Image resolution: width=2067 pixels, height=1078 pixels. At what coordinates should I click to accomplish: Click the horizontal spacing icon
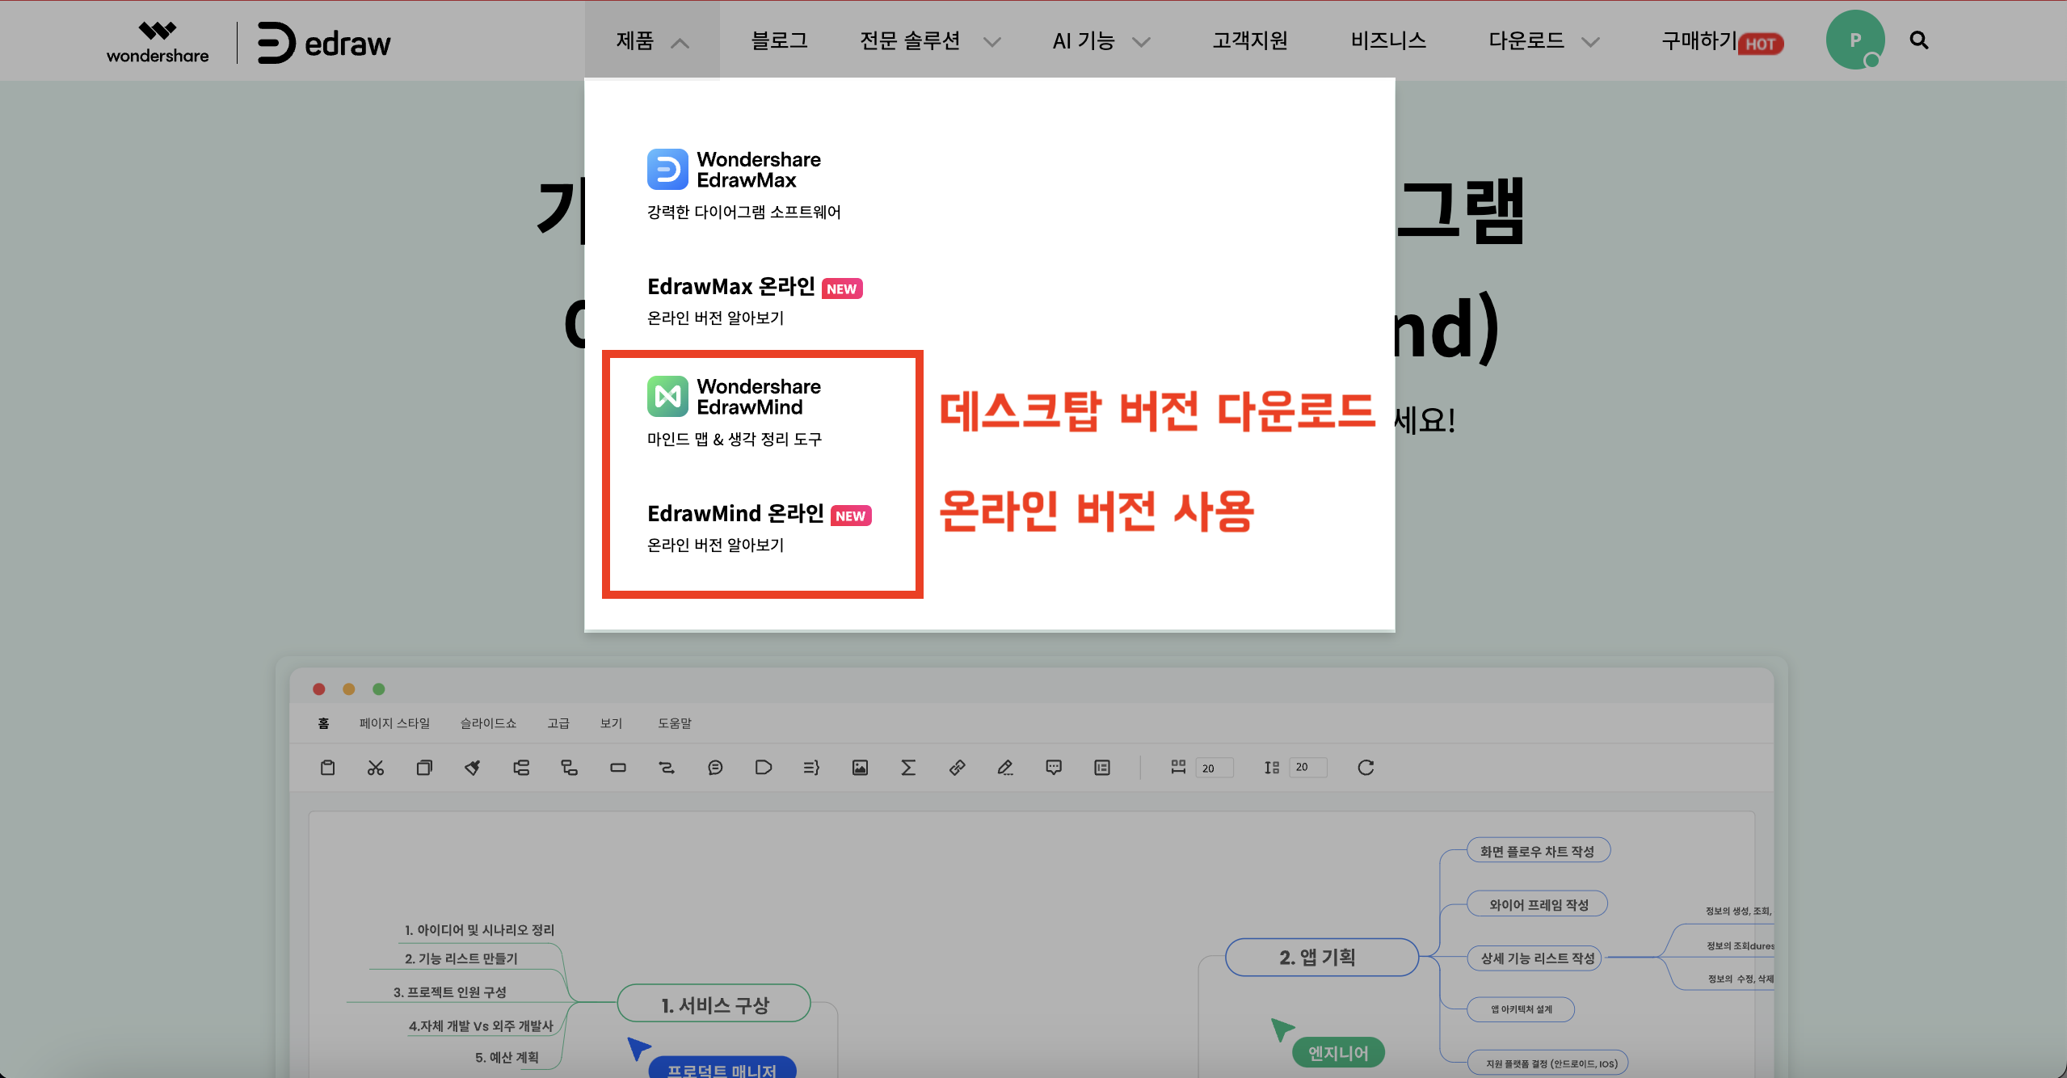(1178, 768)
